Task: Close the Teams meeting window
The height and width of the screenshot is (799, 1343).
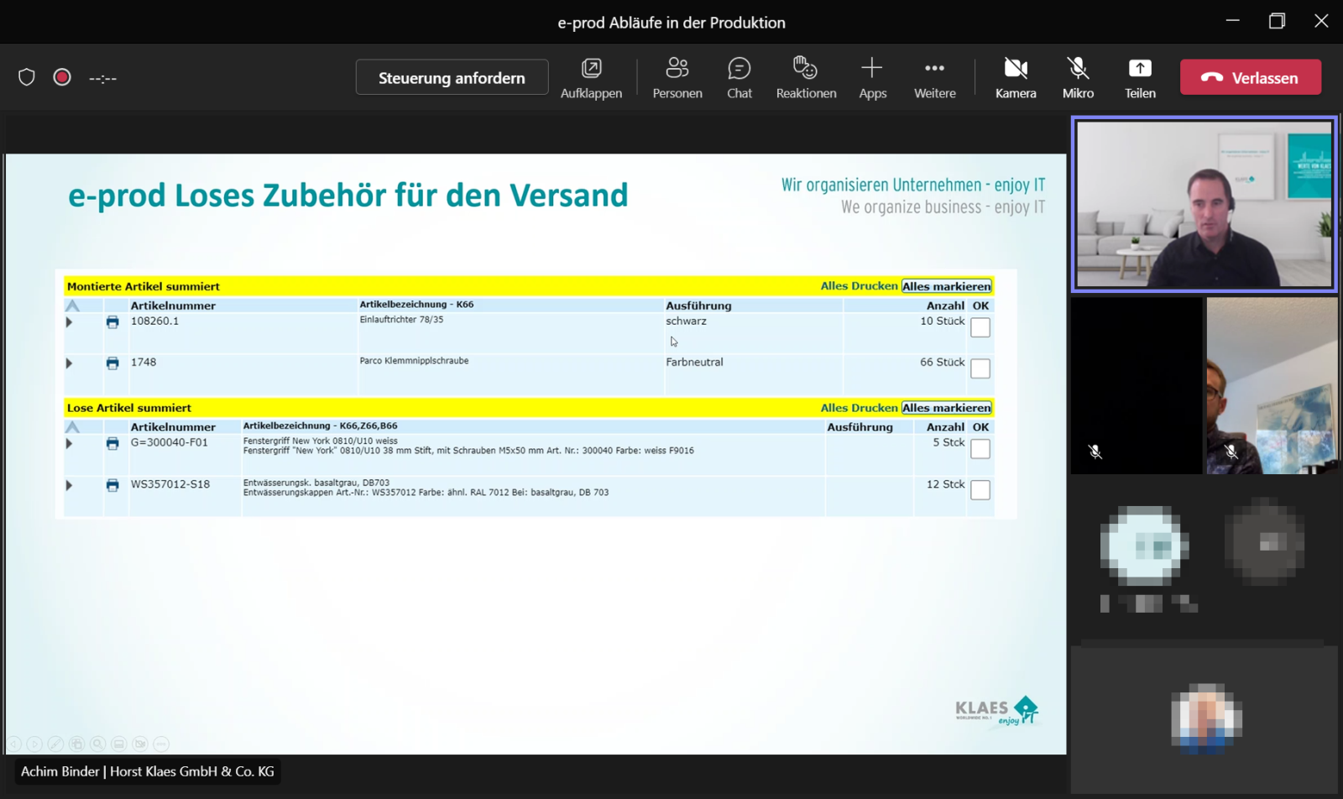Action: point(1321,21)
